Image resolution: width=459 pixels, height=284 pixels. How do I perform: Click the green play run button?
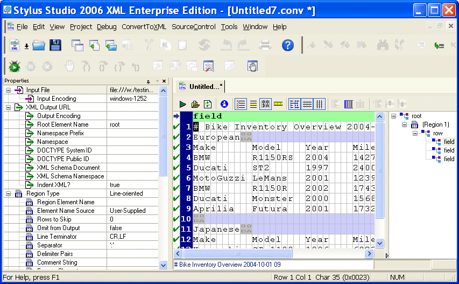[x=183, y=104]
